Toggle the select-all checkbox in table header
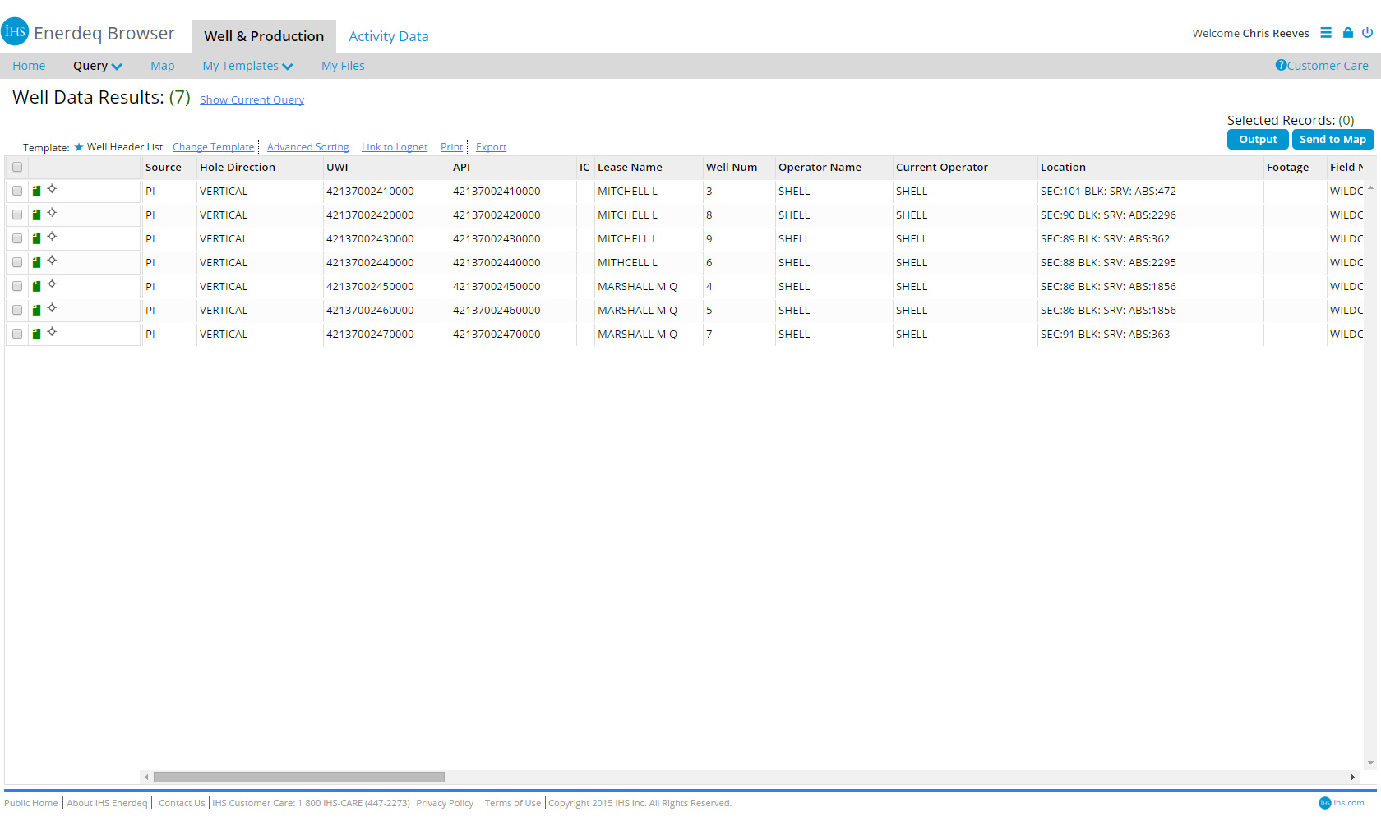 pos(17,167)
